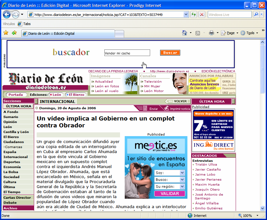Open a new blank tab
The height and width of the screenshot is (220, 267).
point(119,34)
